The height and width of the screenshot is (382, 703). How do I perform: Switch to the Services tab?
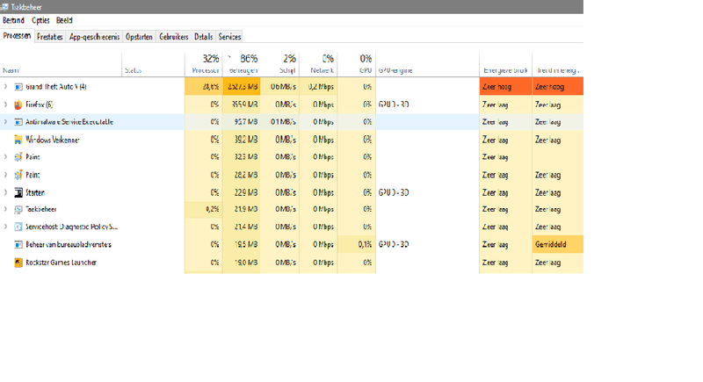pyautogui.click(x=229, y=37)
